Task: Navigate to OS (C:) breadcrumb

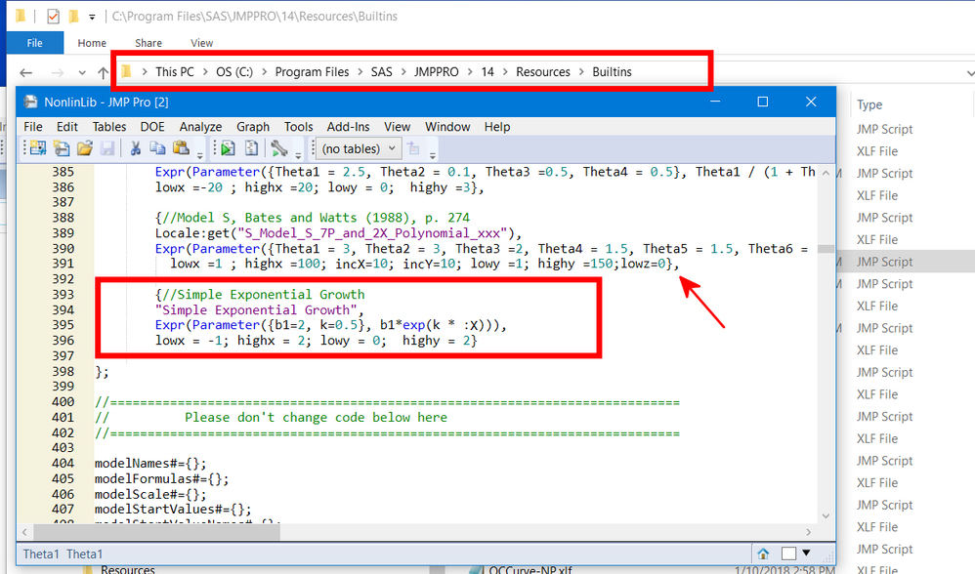Action: click(x=234, y=72)
